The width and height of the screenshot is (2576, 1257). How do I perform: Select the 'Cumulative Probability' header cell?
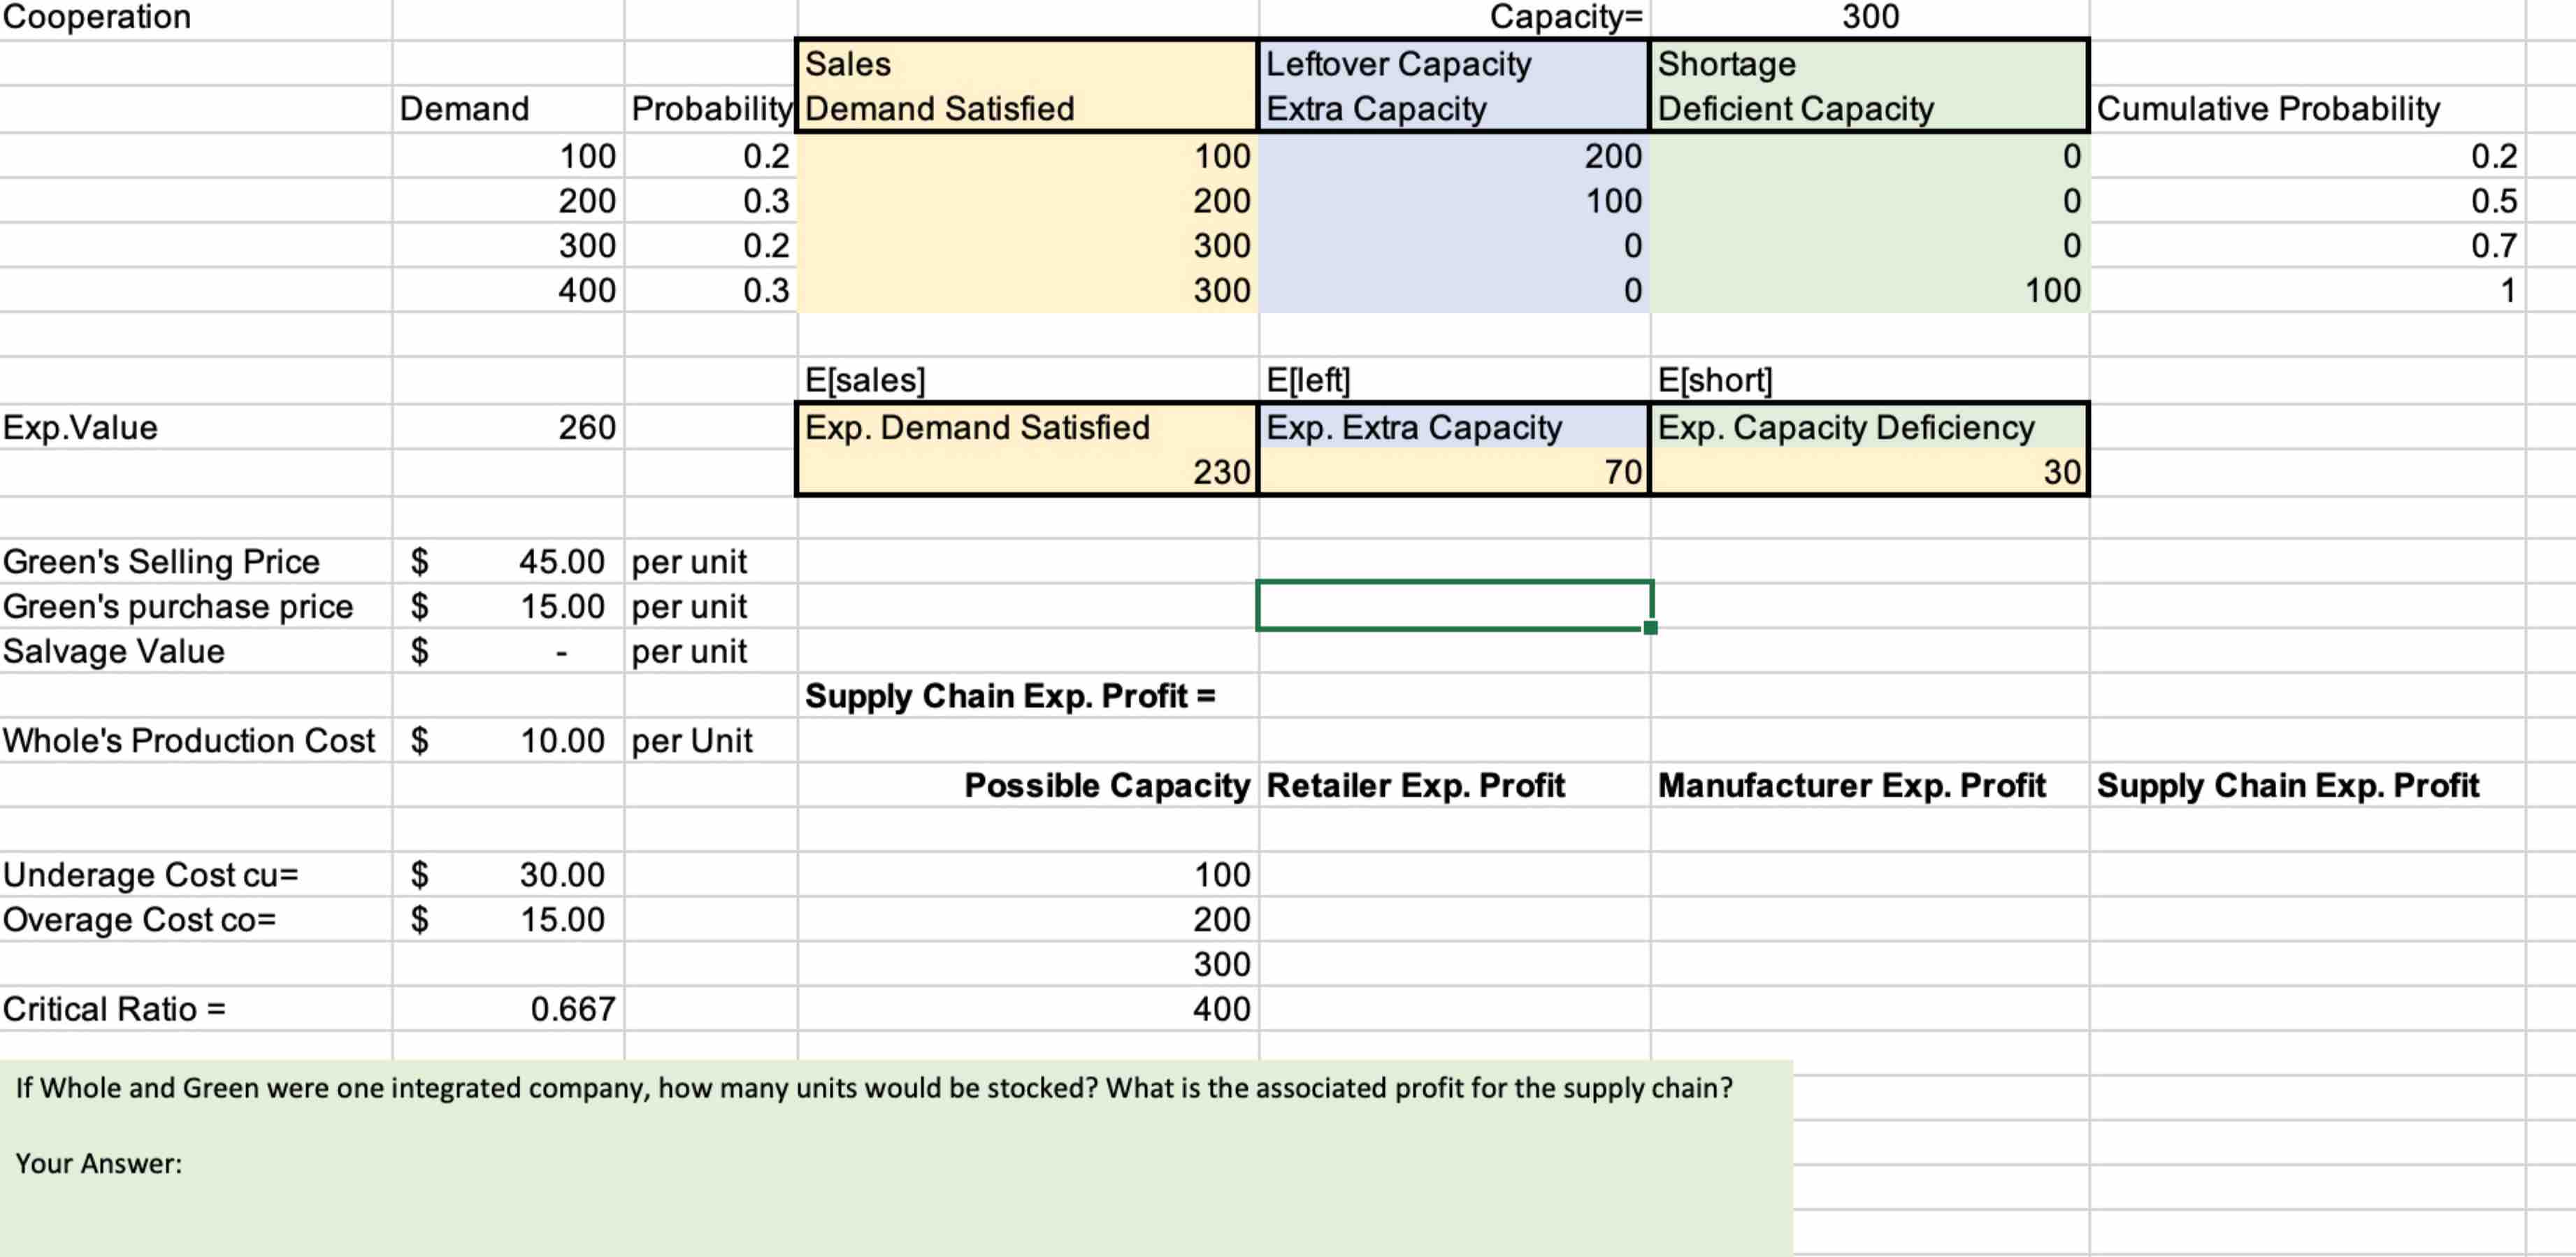pos(2307,108)
